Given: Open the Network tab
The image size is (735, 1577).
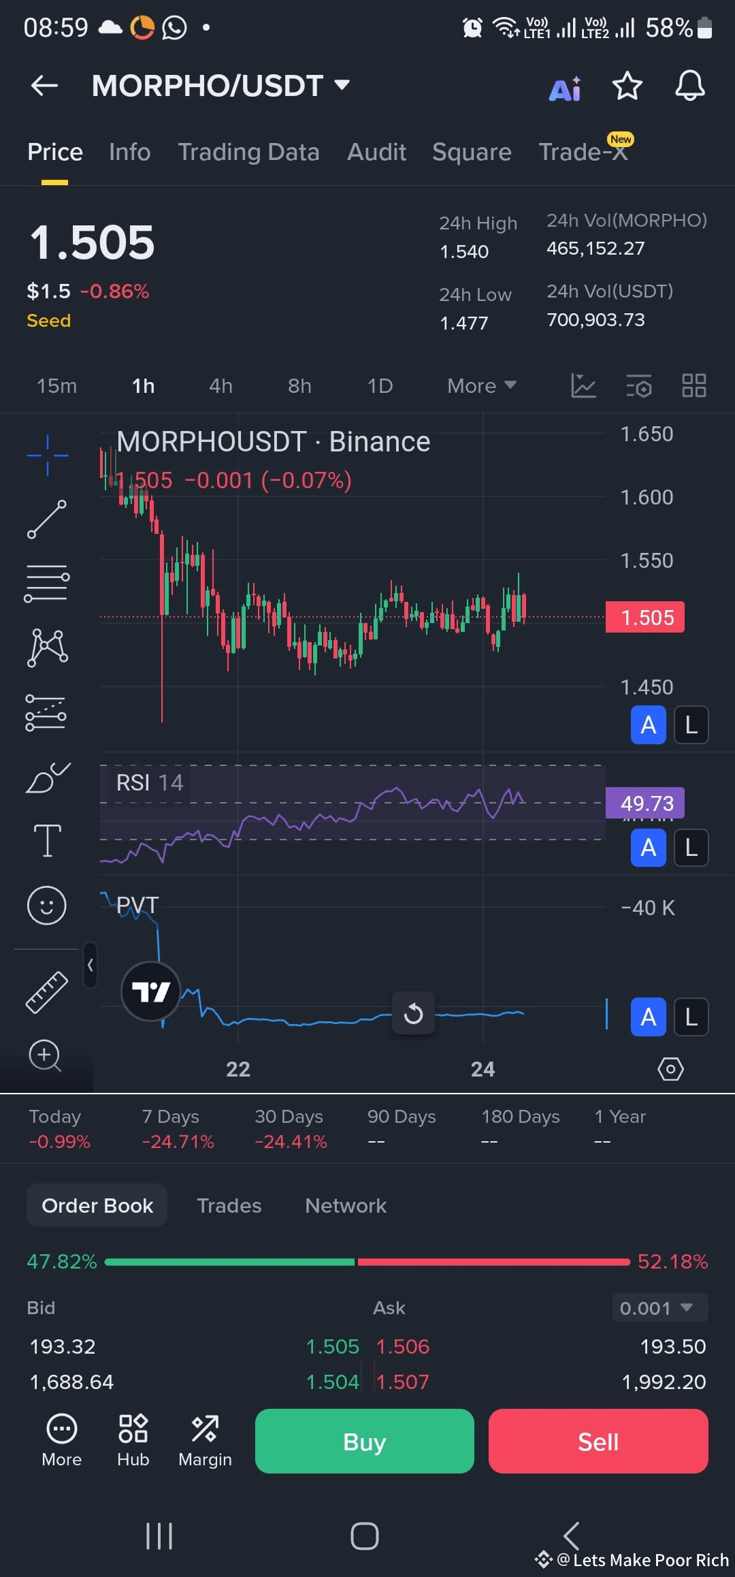Looking at the screenshot, I should (346, 1206).
